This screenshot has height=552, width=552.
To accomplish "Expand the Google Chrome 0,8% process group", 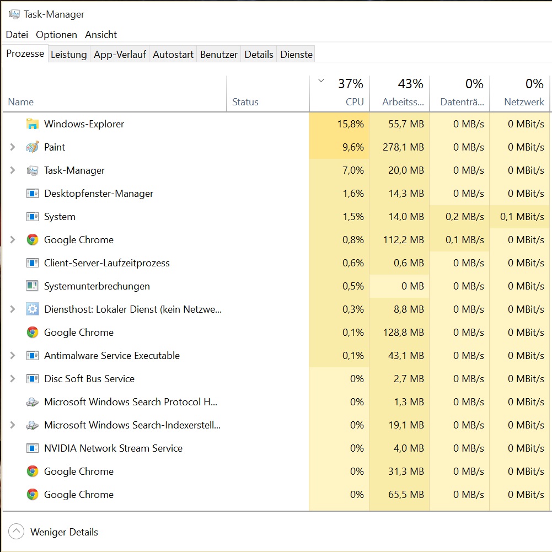I will point(13,240).
